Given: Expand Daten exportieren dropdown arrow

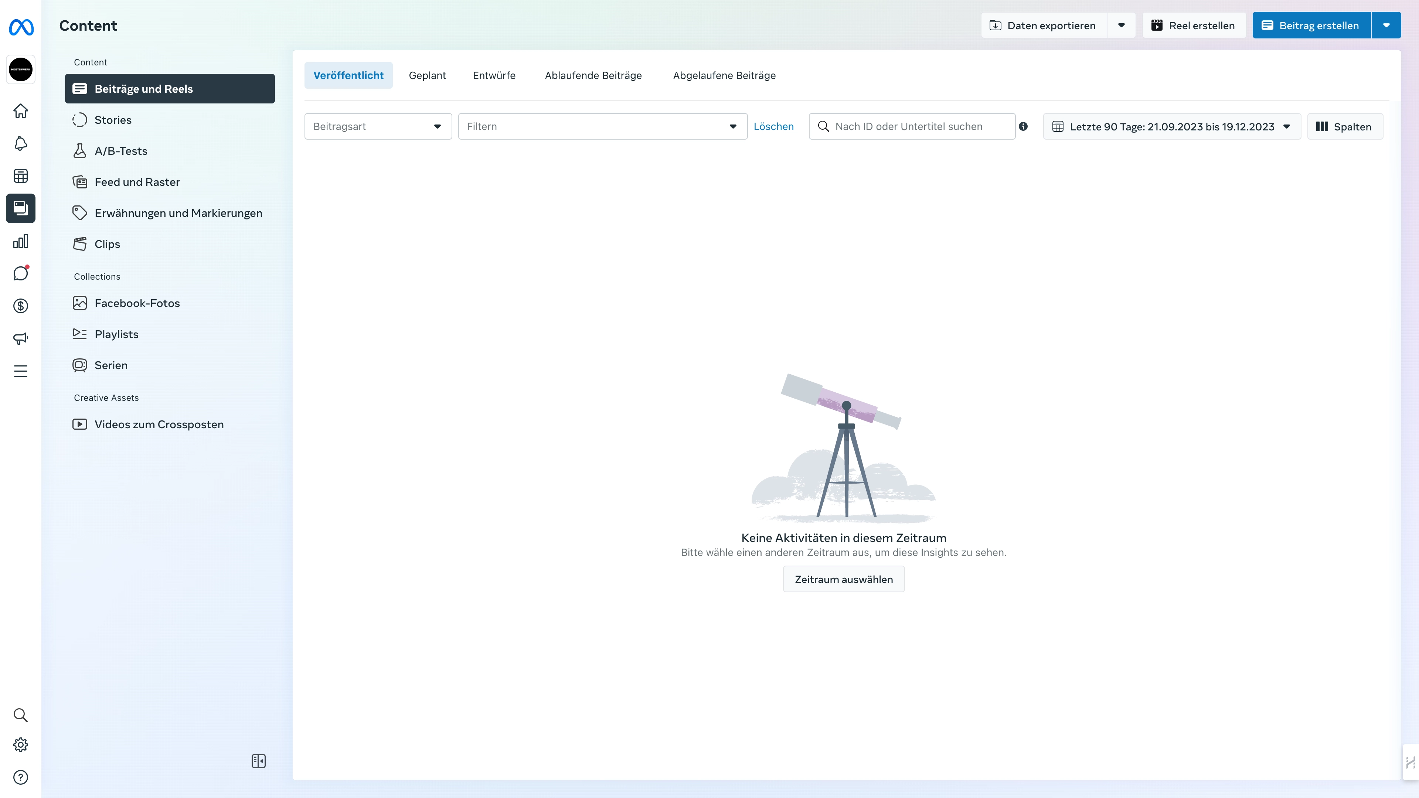Looking at the screenshot, I should pos(1121,25).
